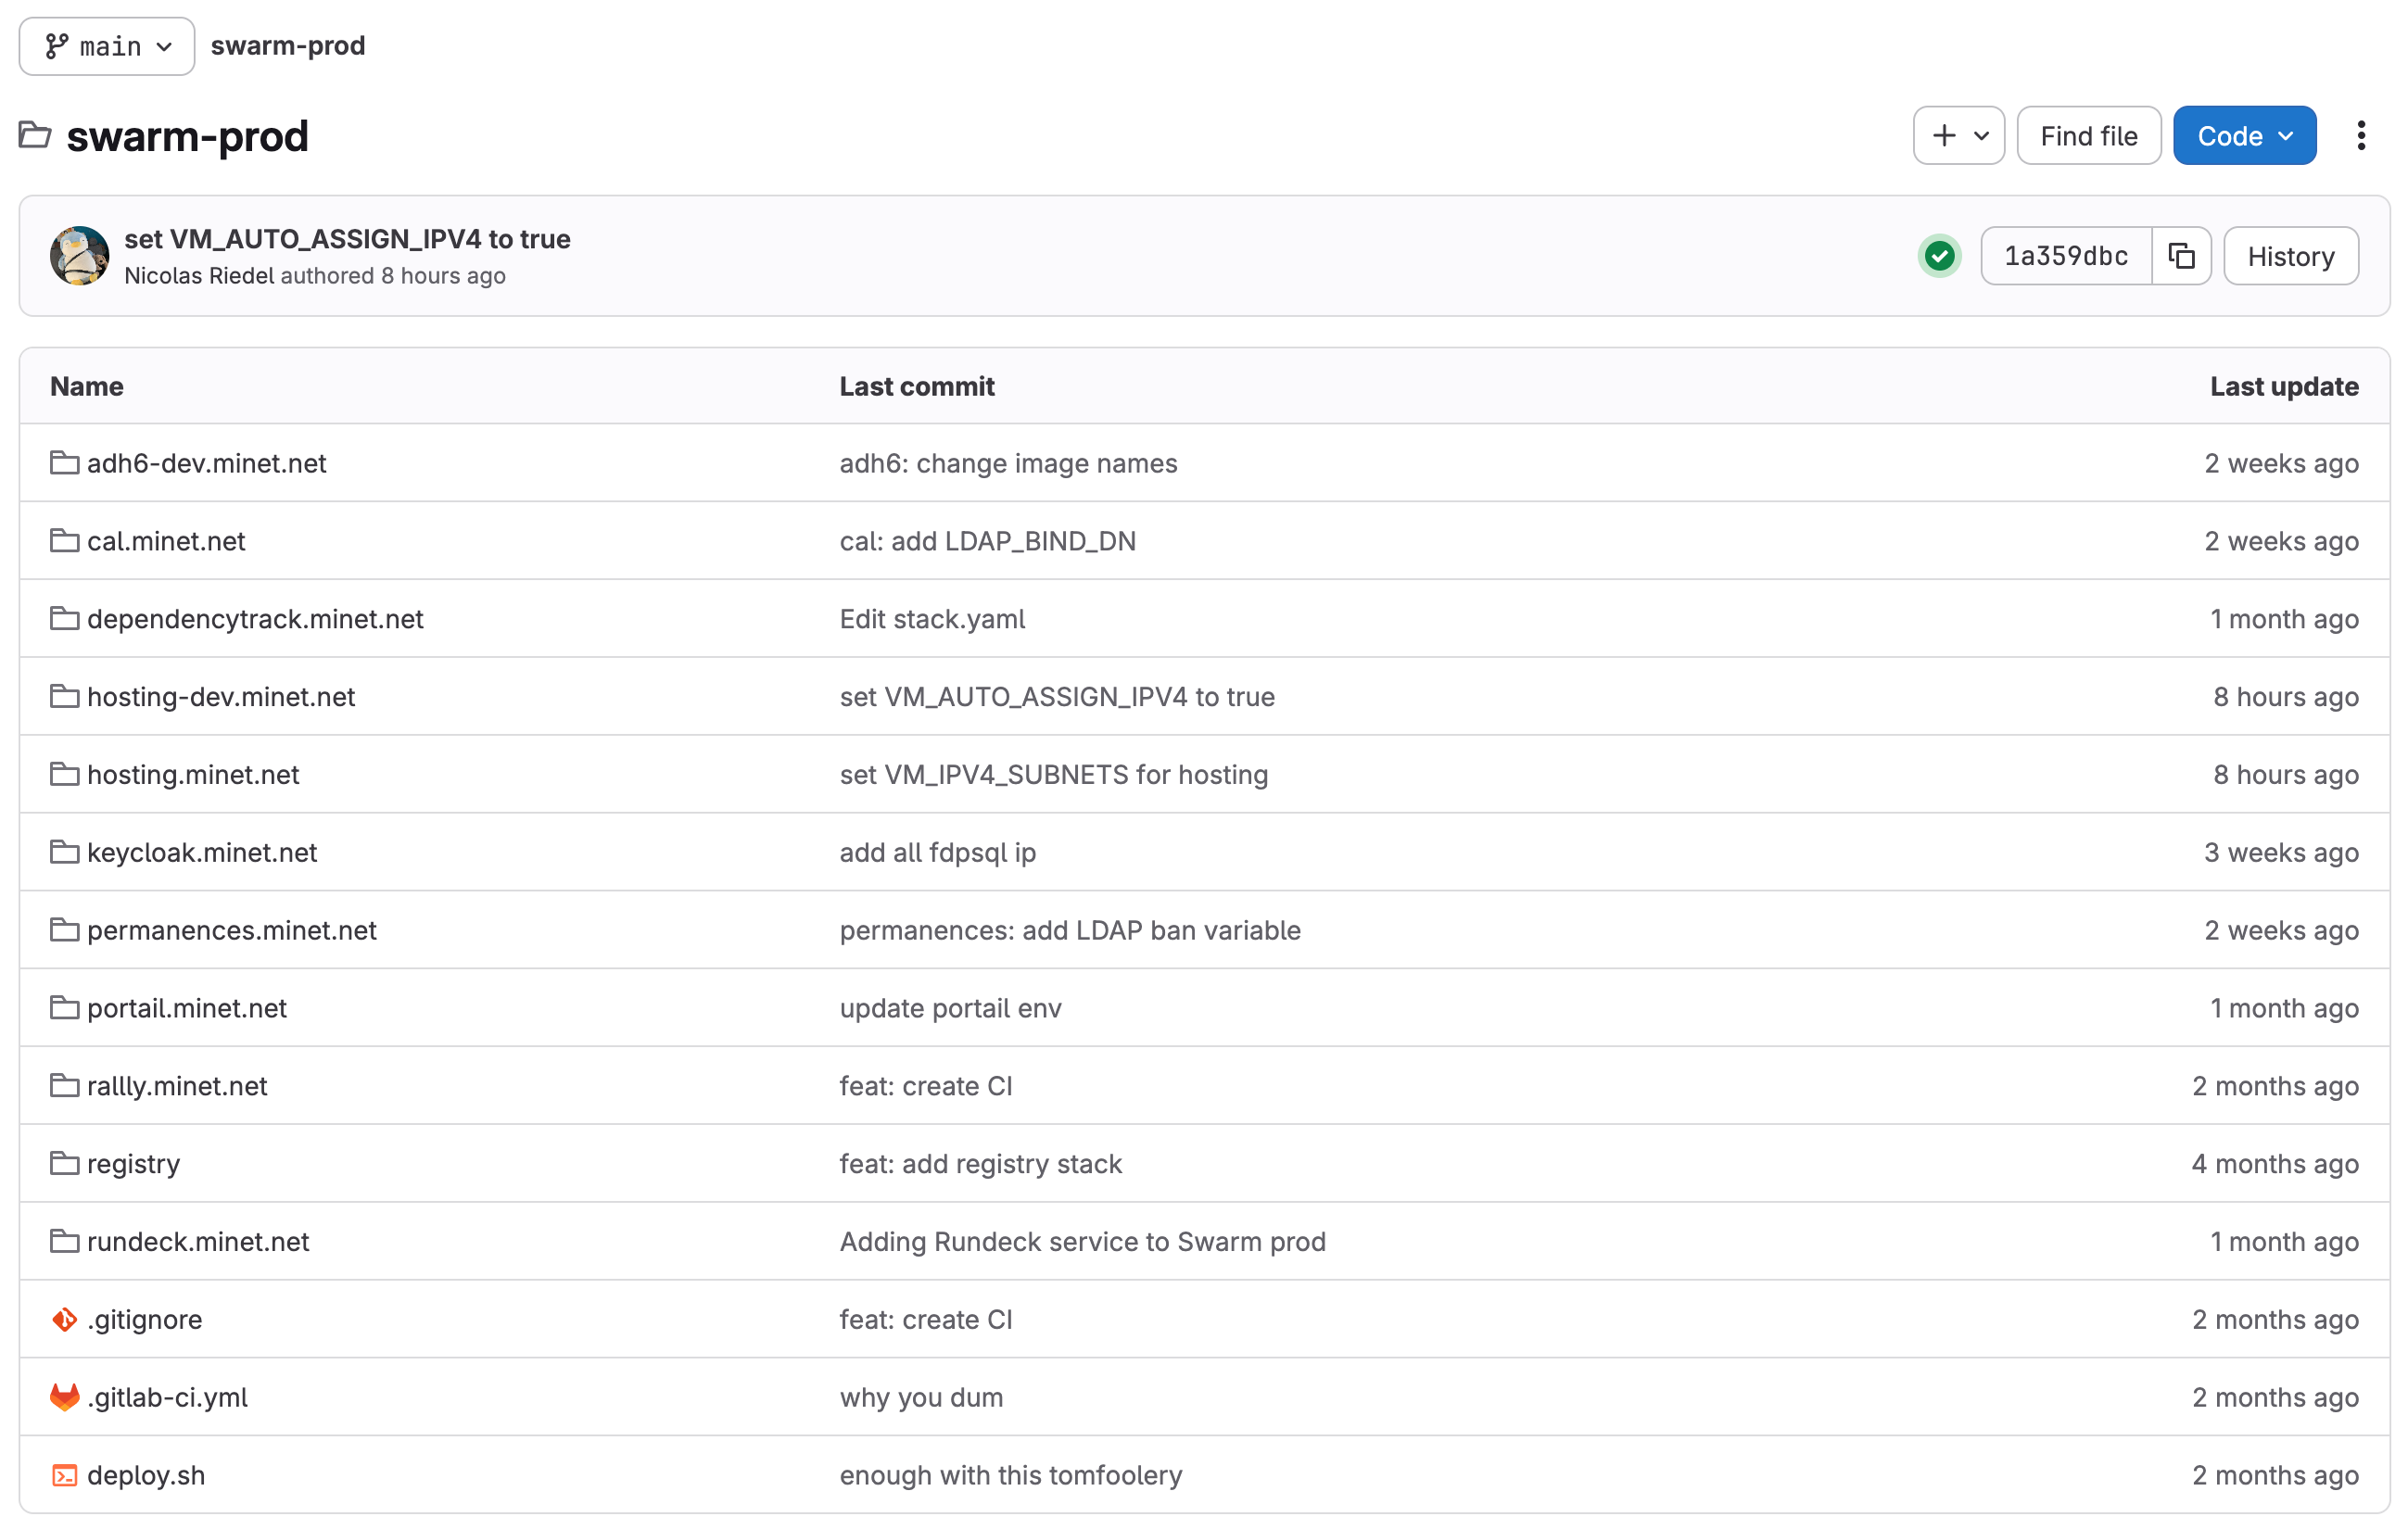
Task: Open the hosting-dev.minet.net folder
Action: pos(221,696)
